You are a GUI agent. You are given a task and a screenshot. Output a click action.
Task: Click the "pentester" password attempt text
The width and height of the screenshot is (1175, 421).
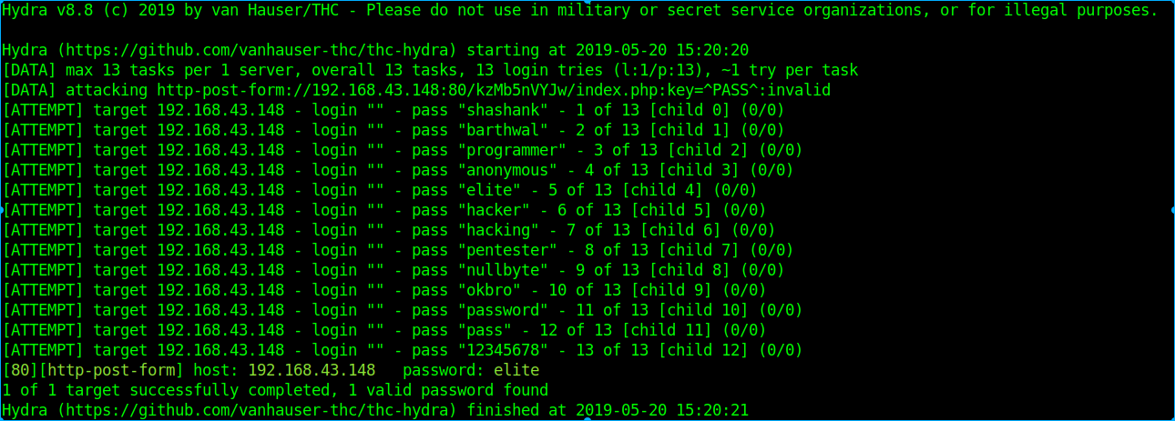(x=507, y=250)
